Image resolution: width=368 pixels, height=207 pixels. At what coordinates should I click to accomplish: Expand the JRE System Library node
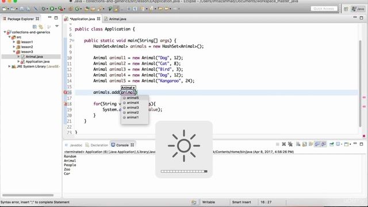pyautogui.click(x=9, y=67)
